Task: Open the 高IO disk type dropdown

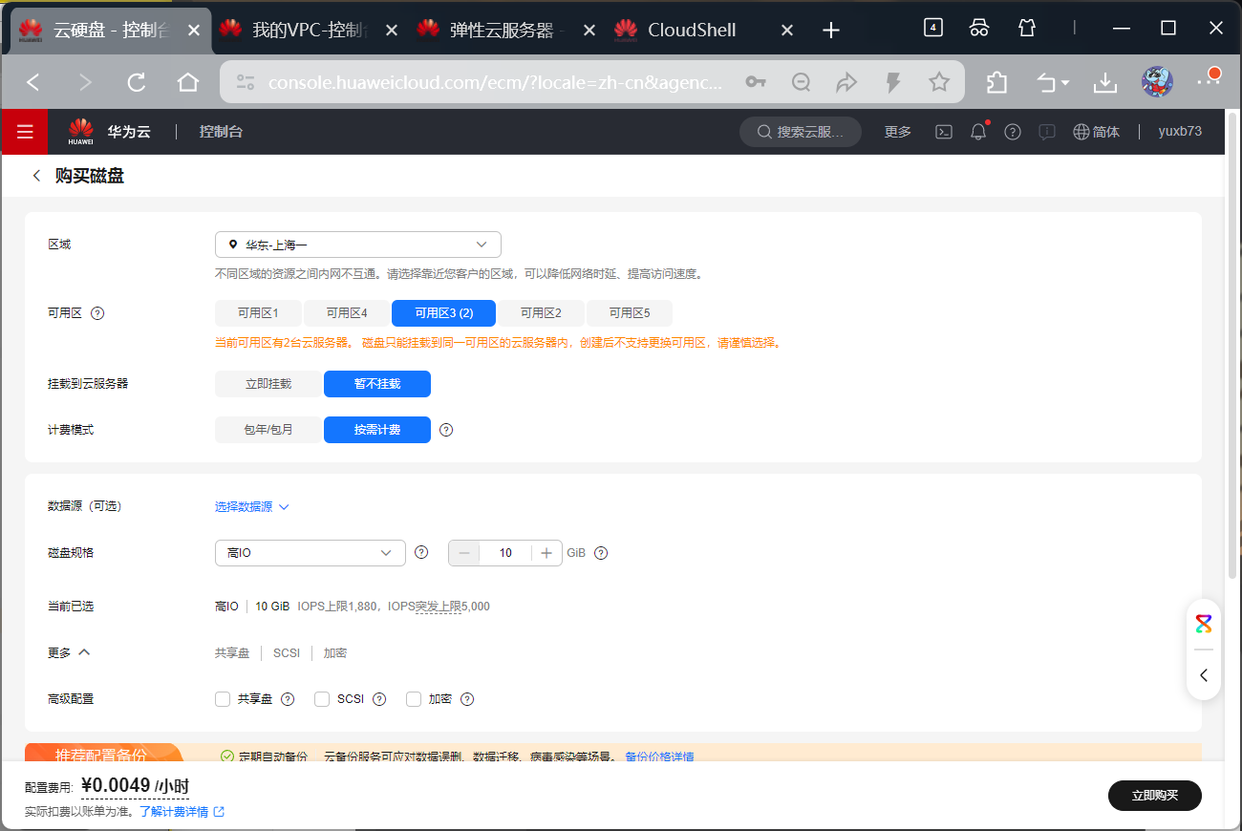Action: pyautogui.click(x=310, y=553)
